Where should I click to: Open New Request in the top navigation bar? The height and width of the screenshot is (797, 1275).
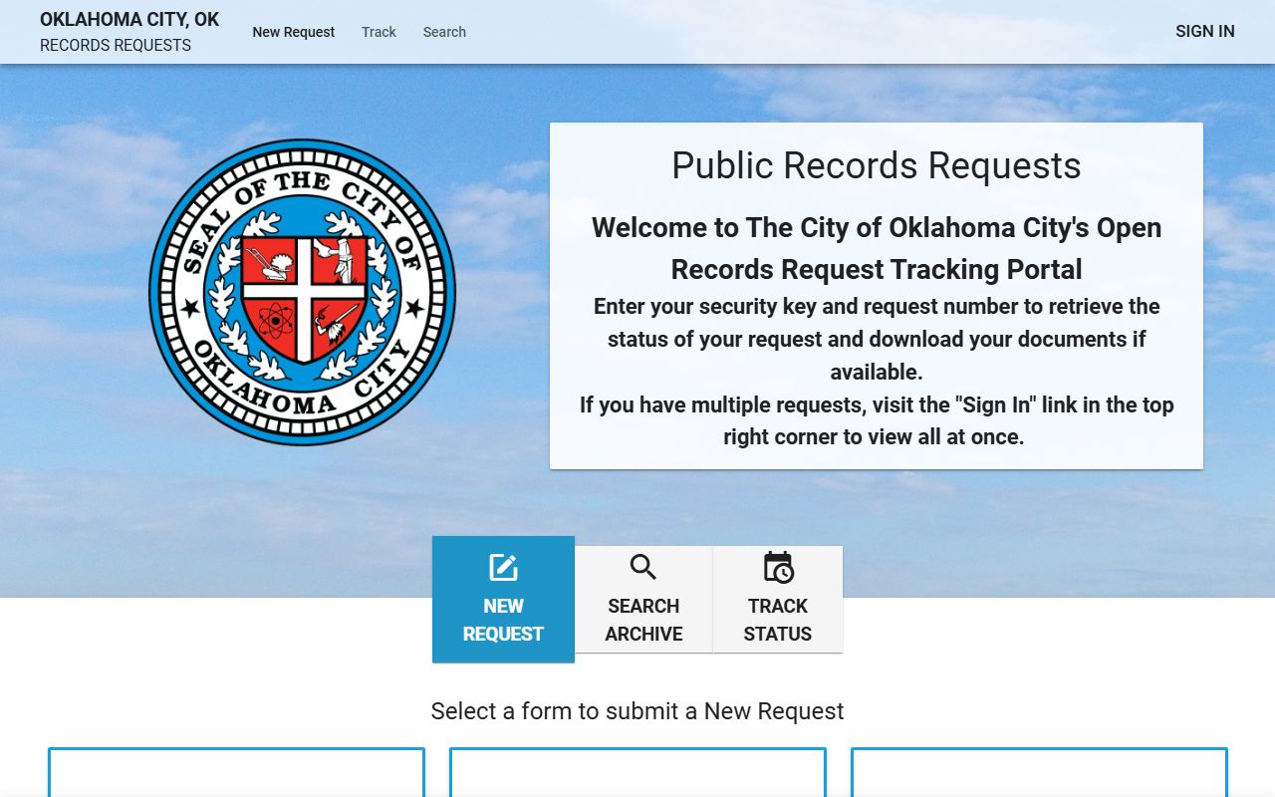click(x=294, y=32)
